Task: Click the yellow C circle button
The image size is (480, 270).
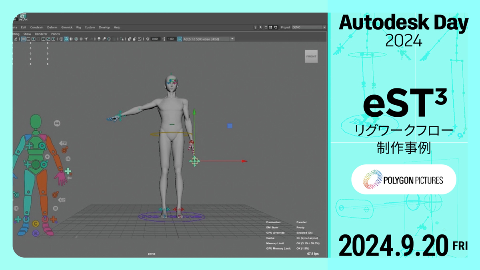Action: (36, 224)
